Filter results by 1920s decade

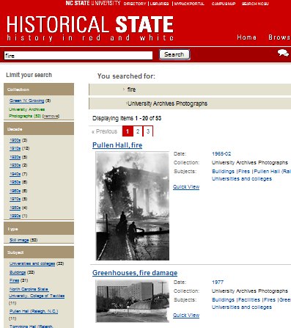pyautogui.click(x=15, y=157)
